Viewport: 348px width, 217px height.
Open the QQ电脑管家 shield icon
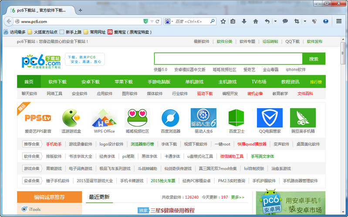(x=269, y=118)
